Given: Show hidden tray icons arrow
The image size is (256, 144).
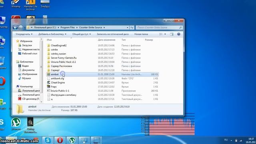Looking at the screenshot, I should click(231, 140).
